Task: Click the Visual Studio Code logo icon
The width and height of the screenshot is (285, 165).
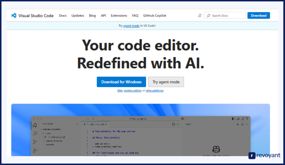Action: click(x=14, y=16)
